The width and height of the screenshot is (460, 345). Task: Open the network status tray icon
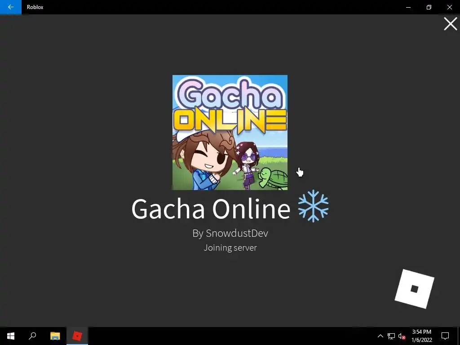click(x=391, y=336)
